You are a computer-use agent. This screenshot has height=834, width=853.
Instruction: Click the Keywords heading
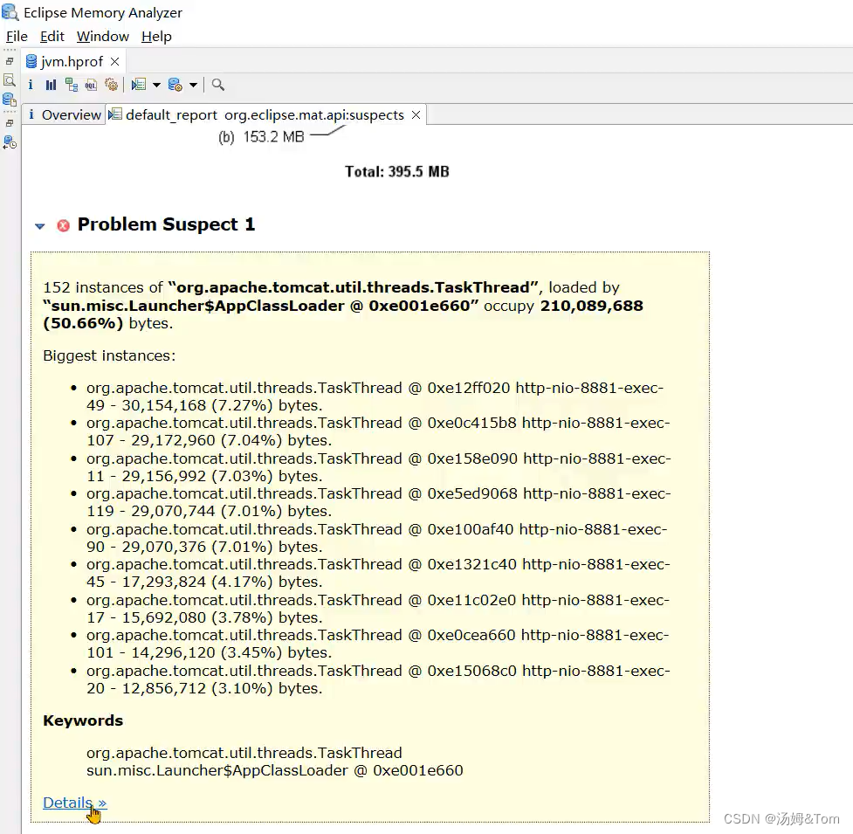click(83, 720)
